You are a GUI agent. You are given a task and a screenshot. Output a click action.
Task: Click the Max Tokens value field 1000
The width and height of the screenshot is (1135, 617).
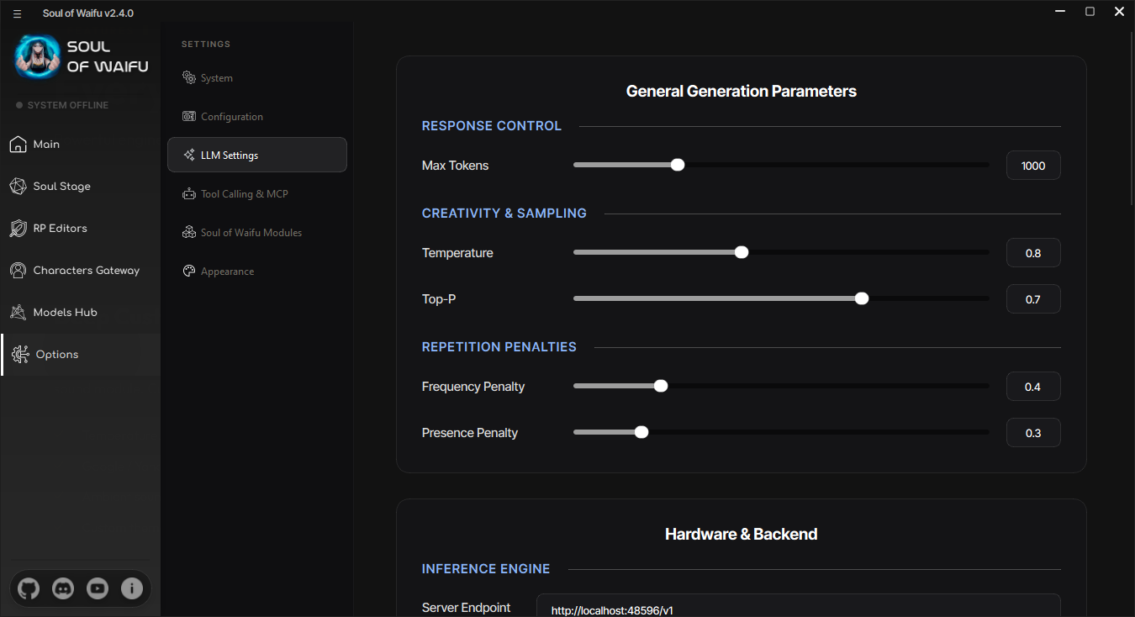pyautogui.click(x=1033, y=166)
